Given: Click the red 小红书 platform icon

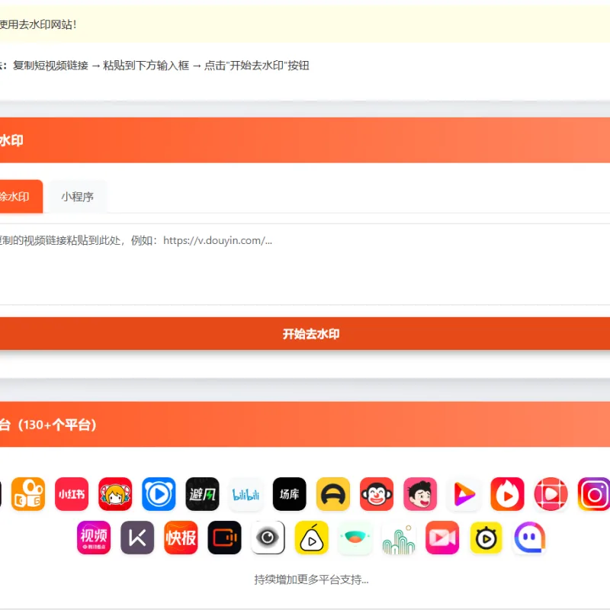Looking at the screenshot, I should [72, 494].
